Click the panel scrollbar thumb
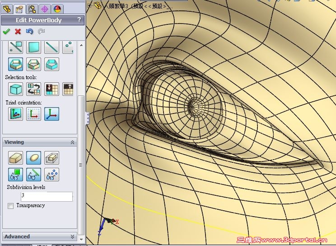 (81, 165)
